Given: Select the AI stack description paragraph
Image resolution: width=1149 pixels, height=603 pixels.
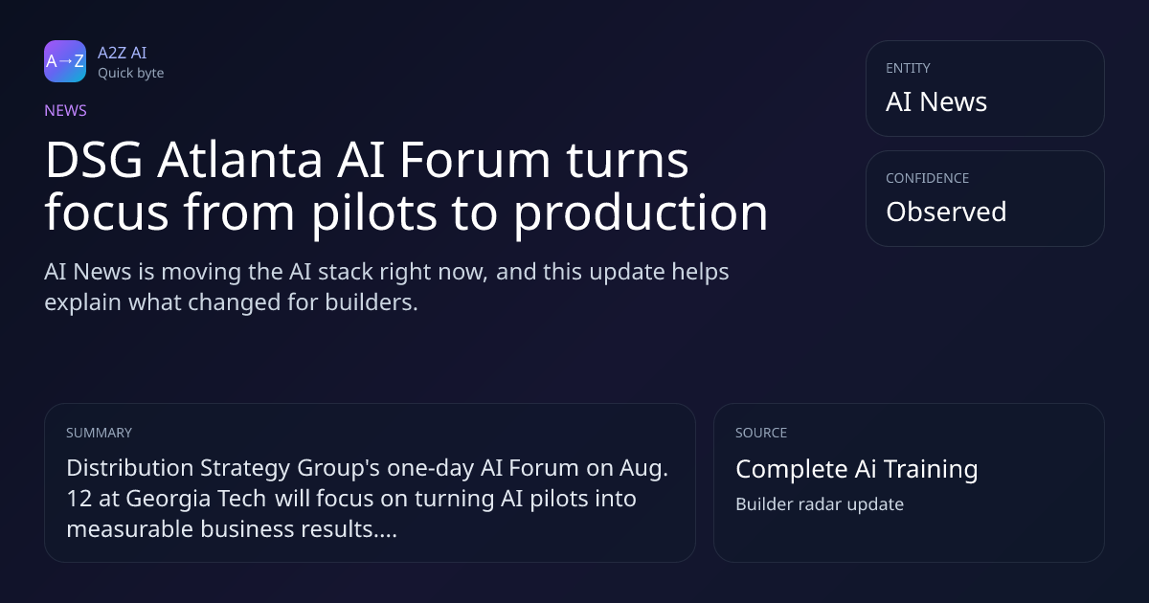Looking at the screenshot, I should [x=387, y=287].
